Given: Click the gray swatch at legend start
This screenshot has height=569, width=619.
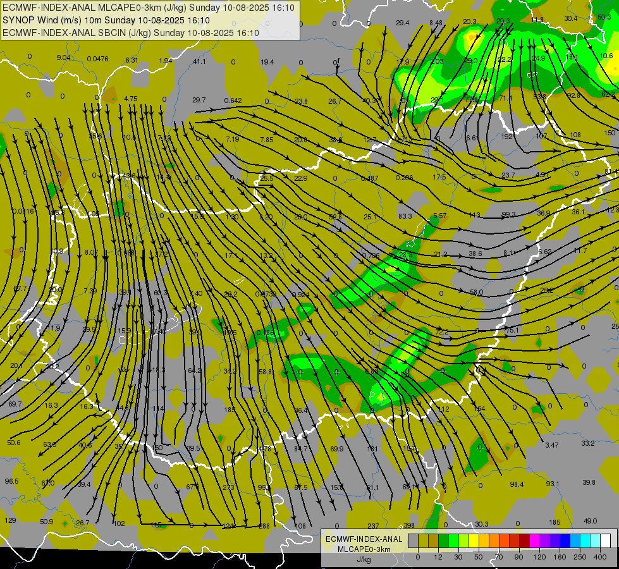Looking at the screenshot, I should pyautogui.click(x=414, y=541).
